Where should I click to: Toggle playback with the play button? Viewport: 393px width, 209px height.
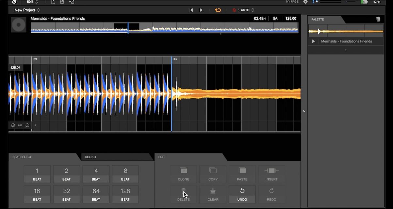coord(201,10)
